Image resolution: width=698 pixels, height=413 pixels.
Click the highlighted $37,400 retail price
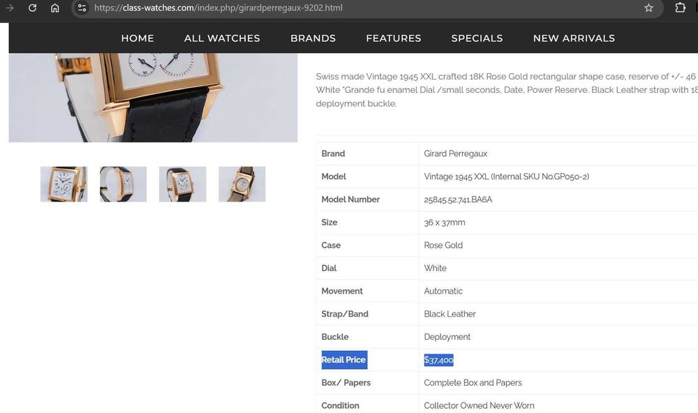[x=438, y=359]
